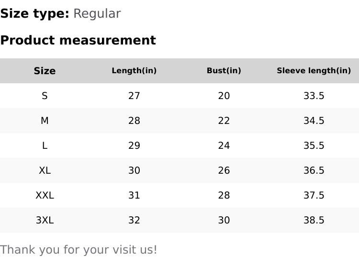Click length value 32 for 3XL
359x267 pixels.
point(134,220)
